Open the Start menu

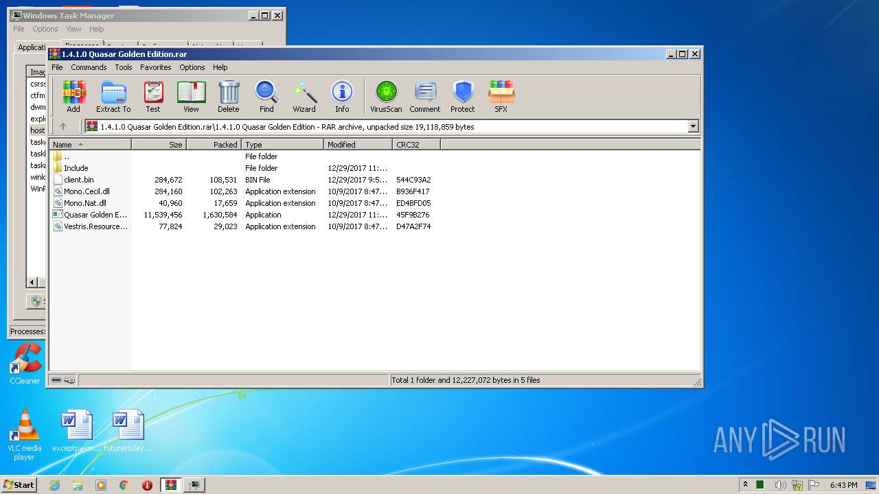pyautogui.click(x=19, y=485)
